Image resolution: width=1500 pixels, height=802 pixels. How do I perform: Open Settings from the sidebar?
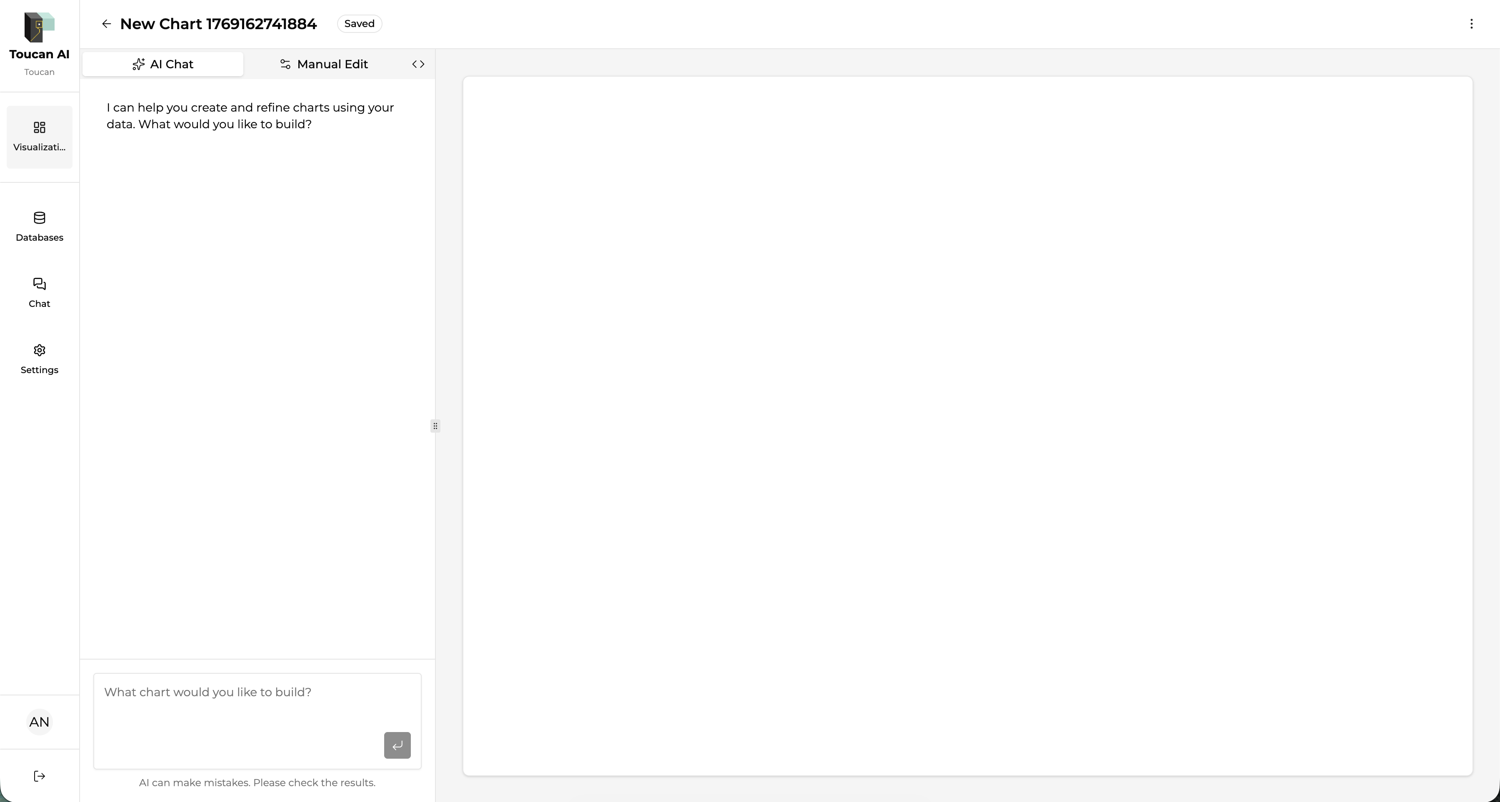point(39,359)
